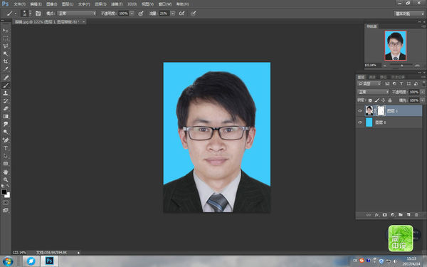This screenshot has width=427, height=267.
Task: Expand the brush flow slider arrow
Action: click(x=173, y=14)
